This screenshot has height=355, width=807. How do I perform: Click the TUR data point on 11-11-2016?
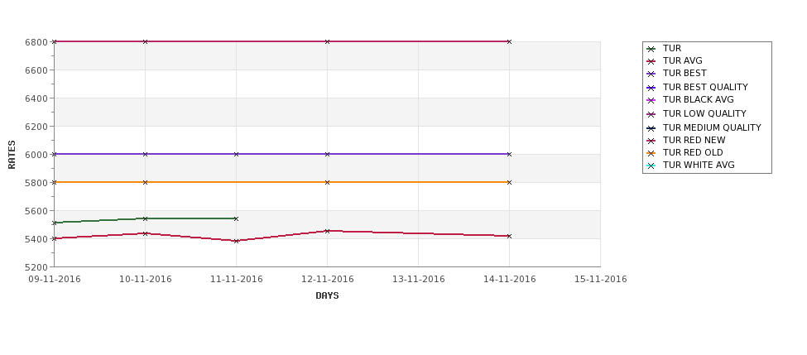[236, 218]
